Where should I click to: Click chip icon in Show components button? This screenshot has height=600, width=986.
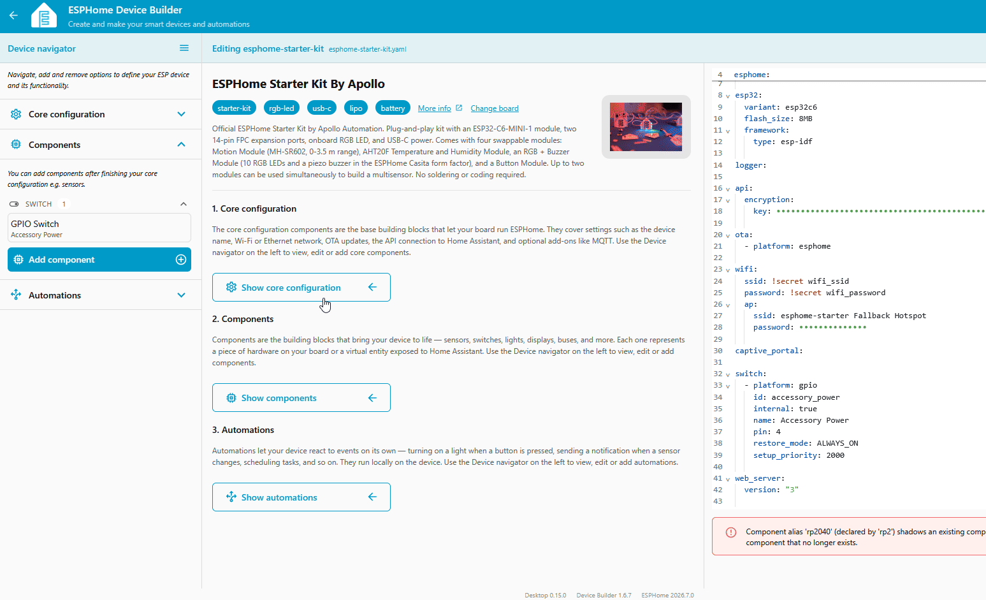[231, 398]
